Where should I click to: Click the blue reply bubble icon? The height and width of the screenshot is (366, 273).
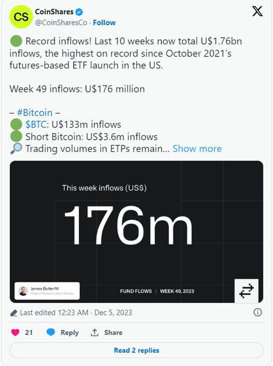(x=51, y=333)
